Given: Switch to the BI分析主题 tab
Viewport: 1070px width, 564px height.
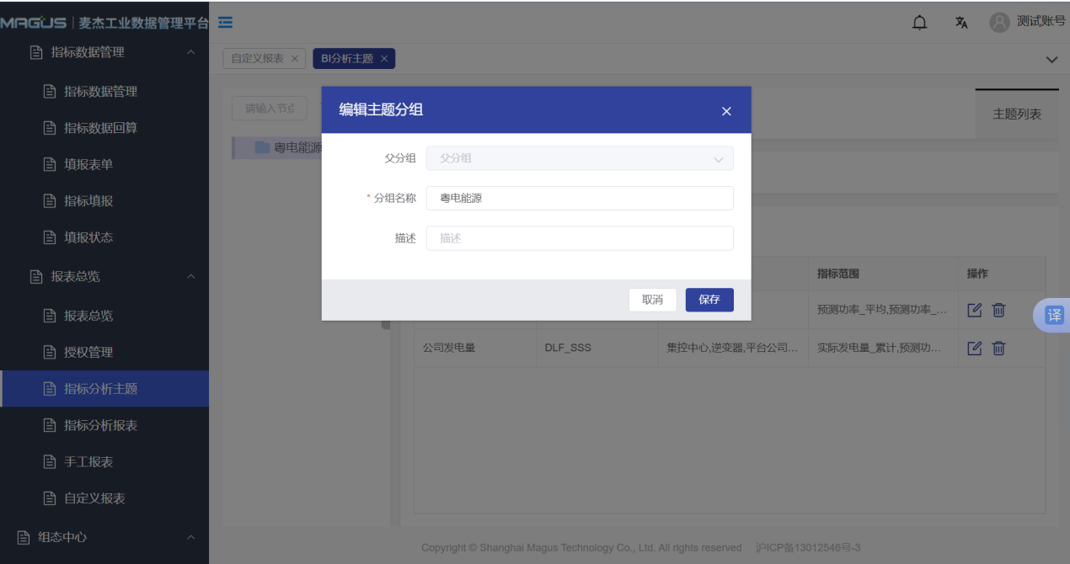Looking at the screenshot, I should (x=347, y=59).
